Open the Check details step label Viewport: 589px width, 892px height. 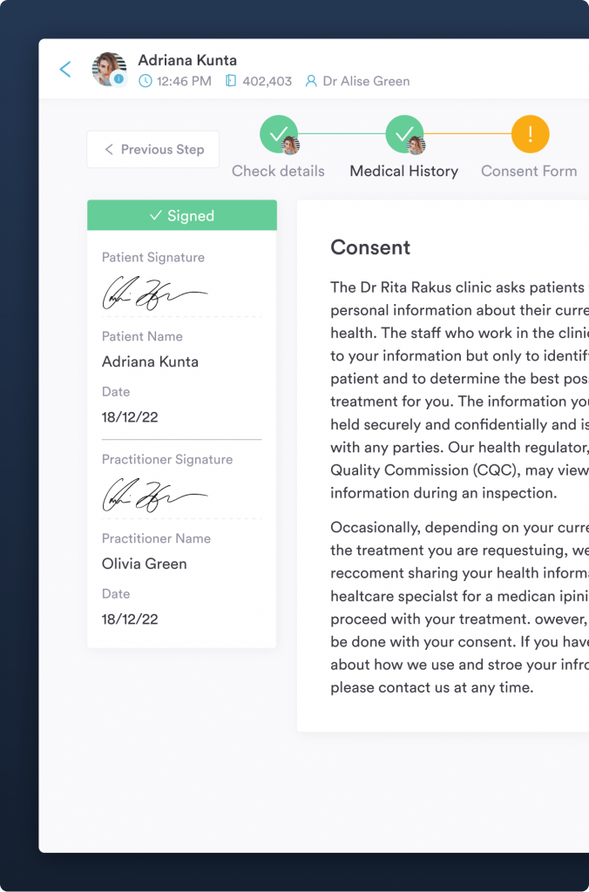pyautogui.click(x=278, y=171)
